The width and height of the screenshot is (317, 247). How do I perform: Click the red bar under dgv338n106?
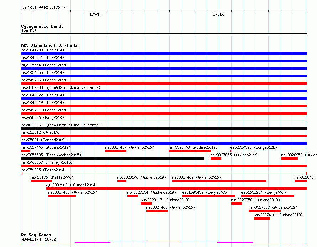tap(177, 188)
